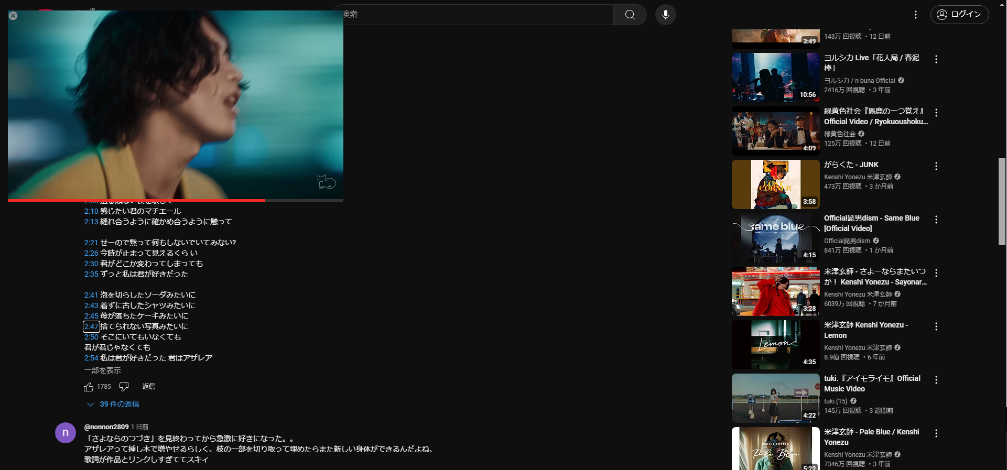This screenshot has width=1007, height=470.
Task: Jump to highlighted timestamp 2:47
Action: pos(91,326)
